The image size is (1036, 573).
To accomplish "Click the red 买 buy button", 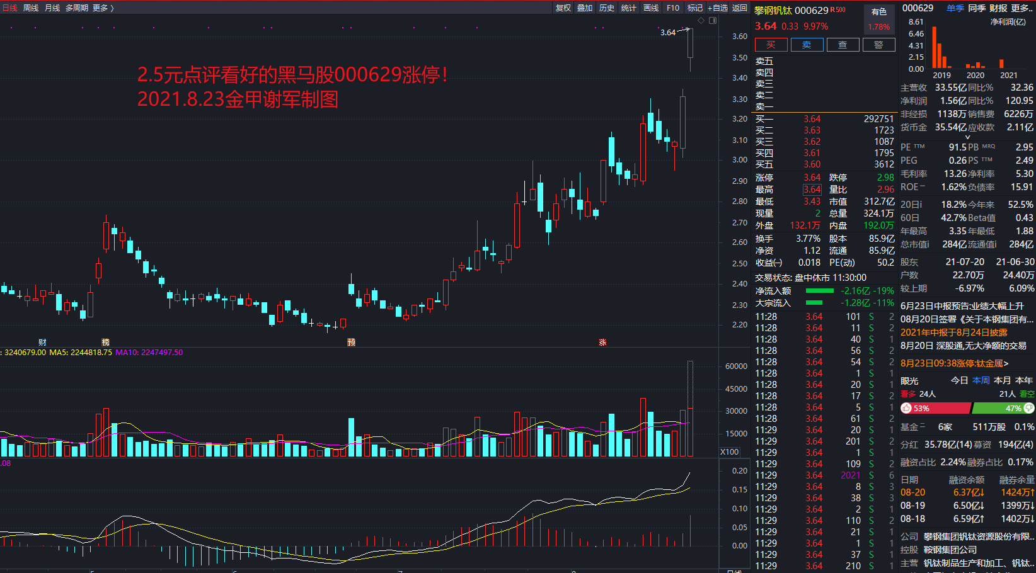I will coord(771,45).
